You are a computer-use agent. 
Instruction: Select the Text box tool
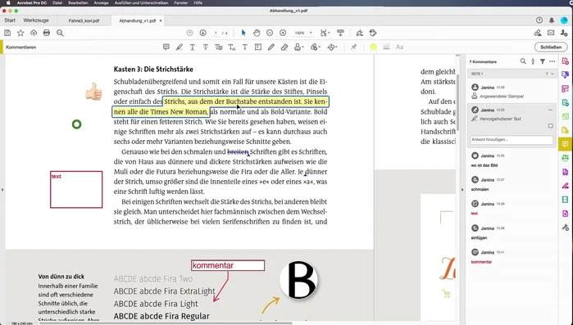pyautogui.click(x=258, y=47)
